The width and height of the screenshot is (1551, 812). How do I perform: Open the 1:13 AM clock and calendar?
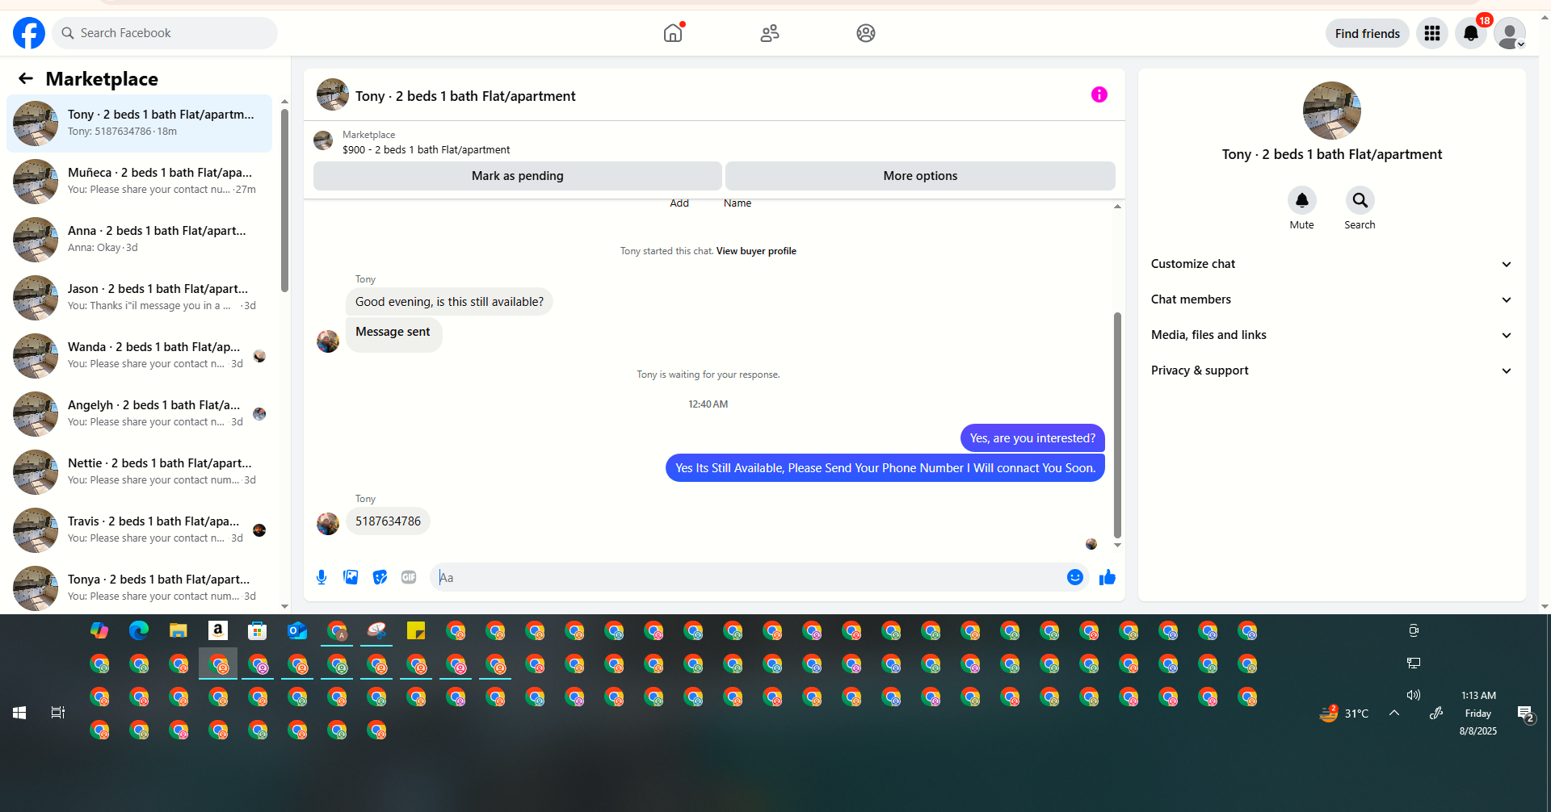(1478, 714)
